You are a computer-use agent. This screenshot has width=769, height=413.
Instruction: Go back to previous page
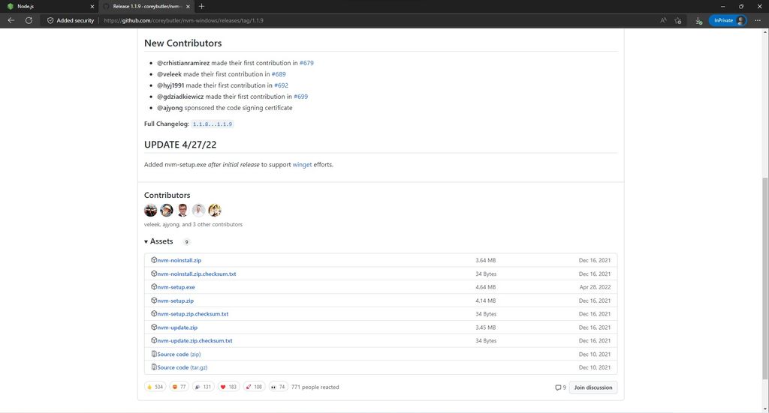click(11, 20)
